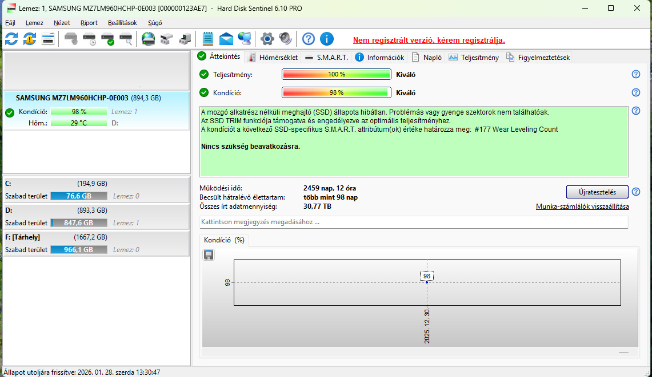Open the disk with clock icon

coord(89,39)
